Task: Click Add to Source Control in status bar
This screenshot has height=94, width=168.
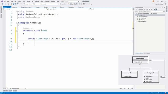Action: [x=156, y=93]
